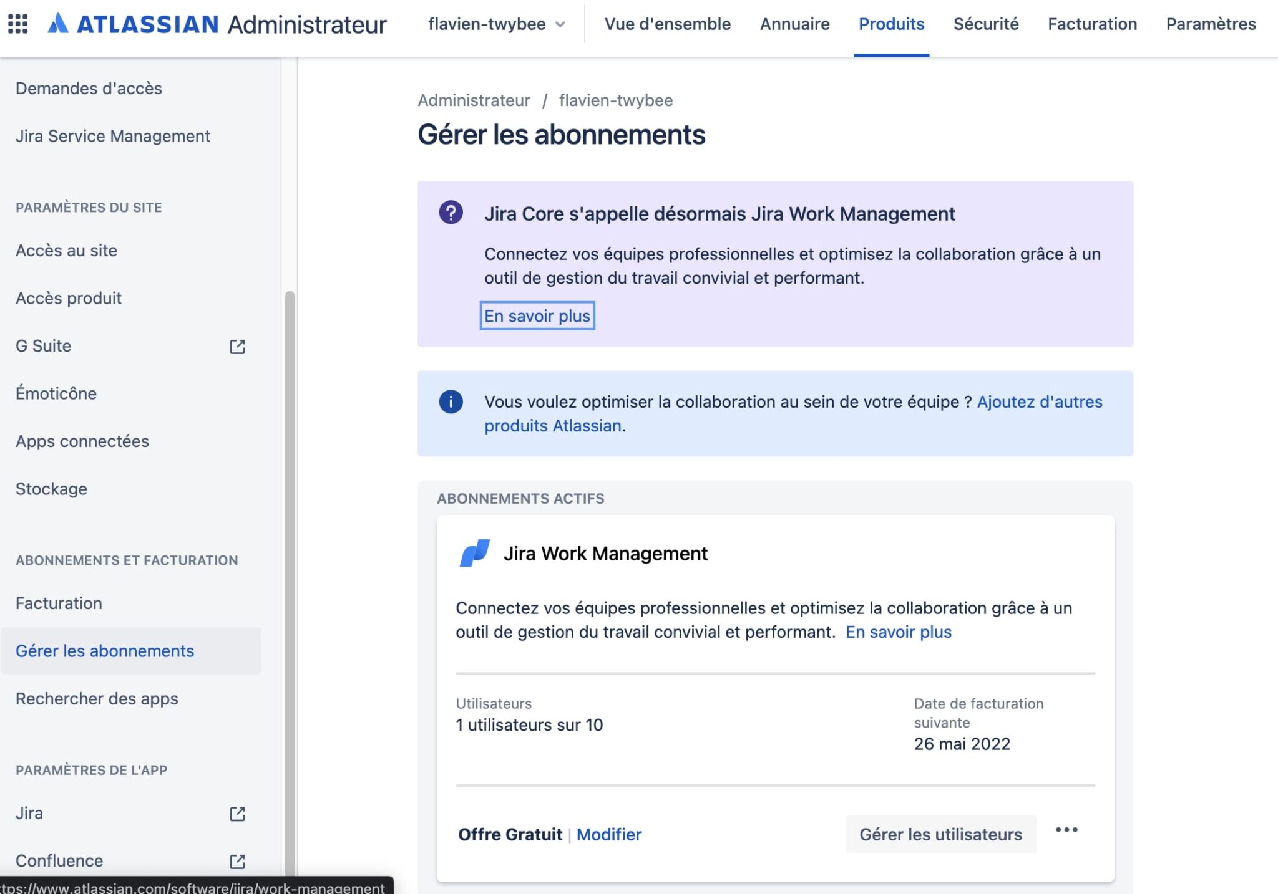Click En savoir plus in the purple banner
The image size is (1278, 894).
point(537,316)
